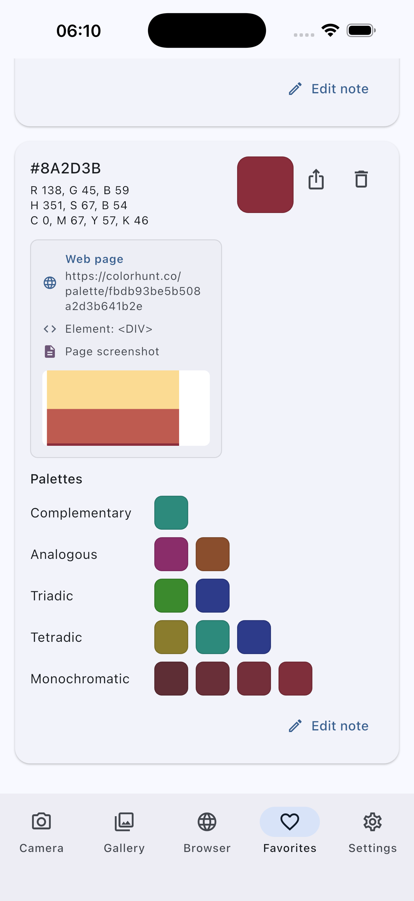Select the Camera tab icon
The image size is (414, 901).
41,822
